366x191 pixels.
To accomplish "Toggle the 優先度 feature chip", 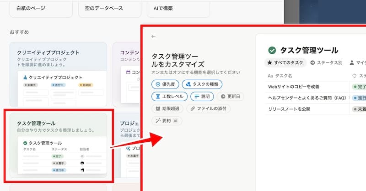I will tap(165, 84).
